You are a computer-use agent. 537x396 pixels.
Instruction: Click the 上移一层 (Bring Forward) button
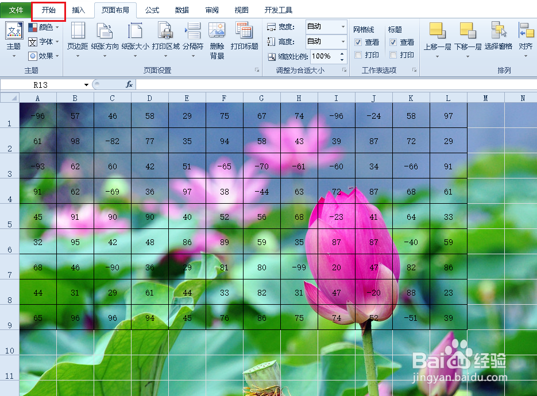[438, 40]
